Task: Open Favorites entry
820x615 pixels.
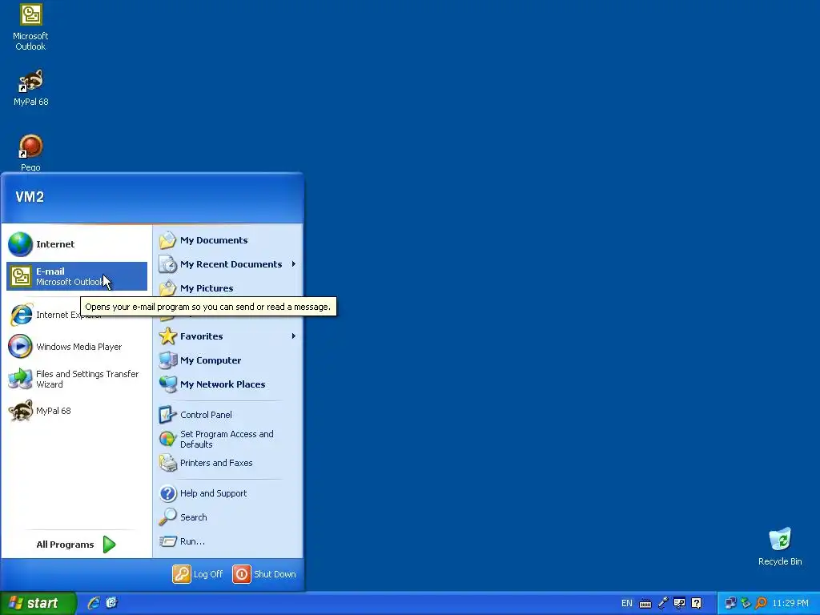Action: (x=228, y=336)
